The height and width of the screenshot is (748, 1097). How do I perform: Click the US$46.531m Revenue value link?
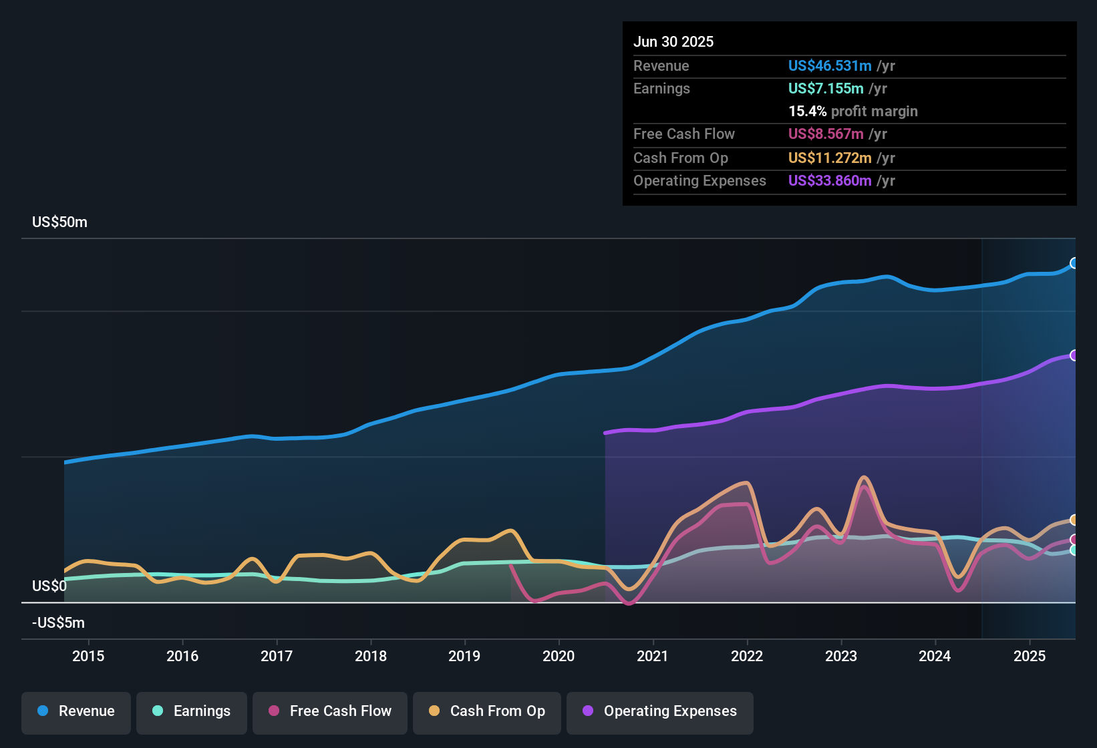829,65
